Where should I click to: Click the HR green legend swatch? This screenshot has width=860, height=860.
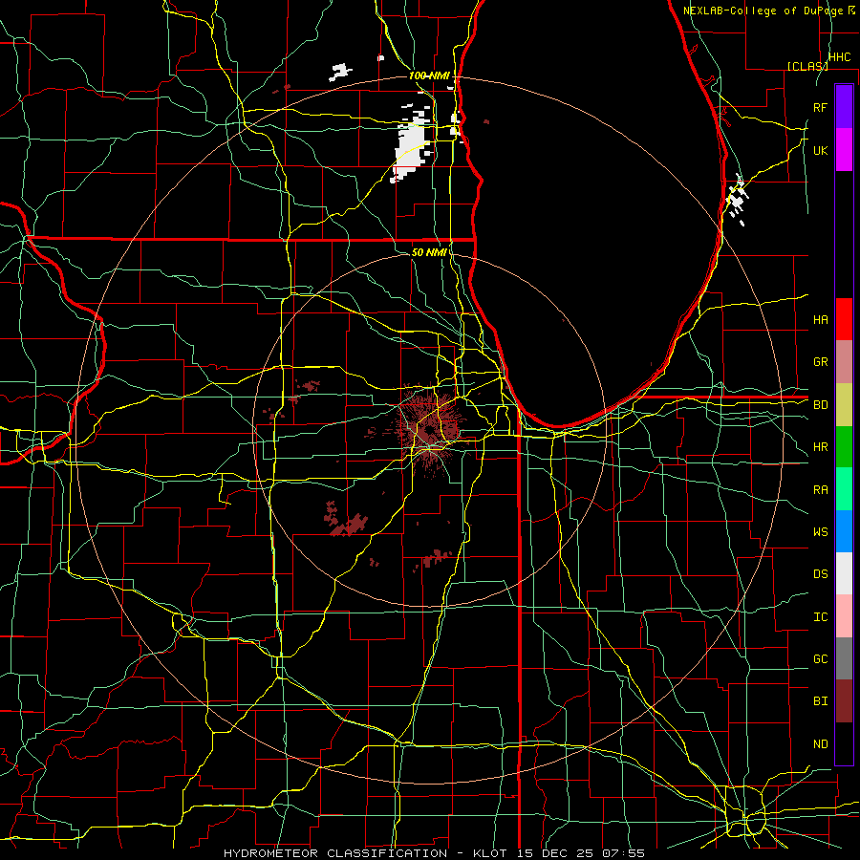[844, 446]
